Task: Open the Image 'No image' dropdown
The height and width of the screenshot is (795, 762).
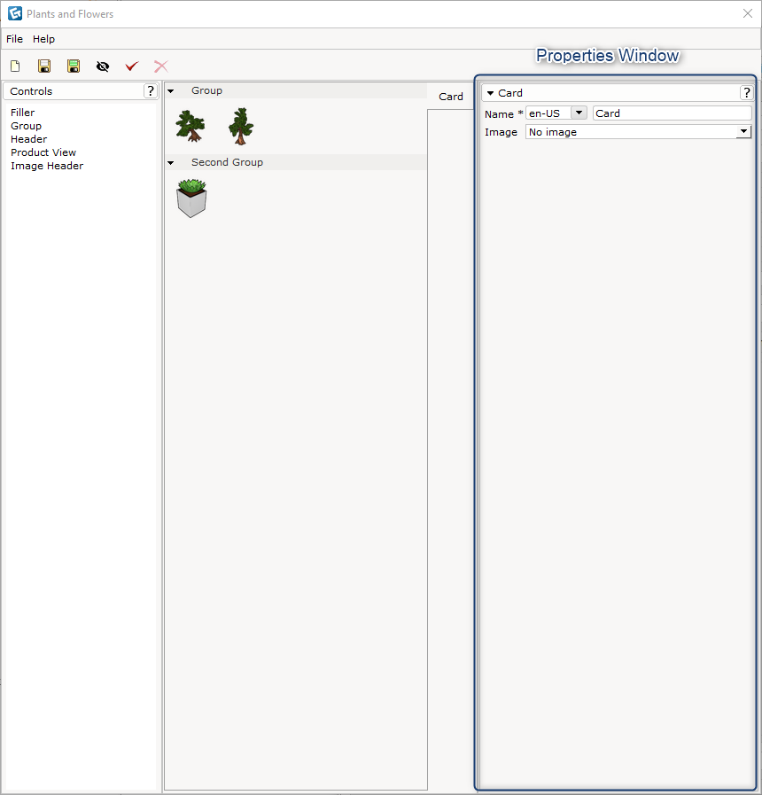Action: [743, 132]
